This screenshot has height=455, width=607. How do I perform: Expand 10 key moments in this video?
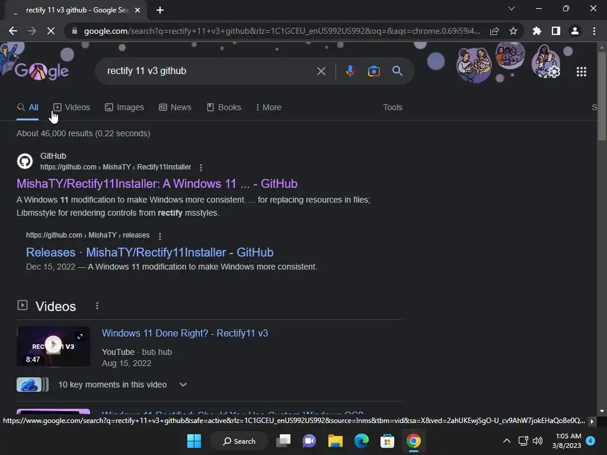(x=183, y=384)
